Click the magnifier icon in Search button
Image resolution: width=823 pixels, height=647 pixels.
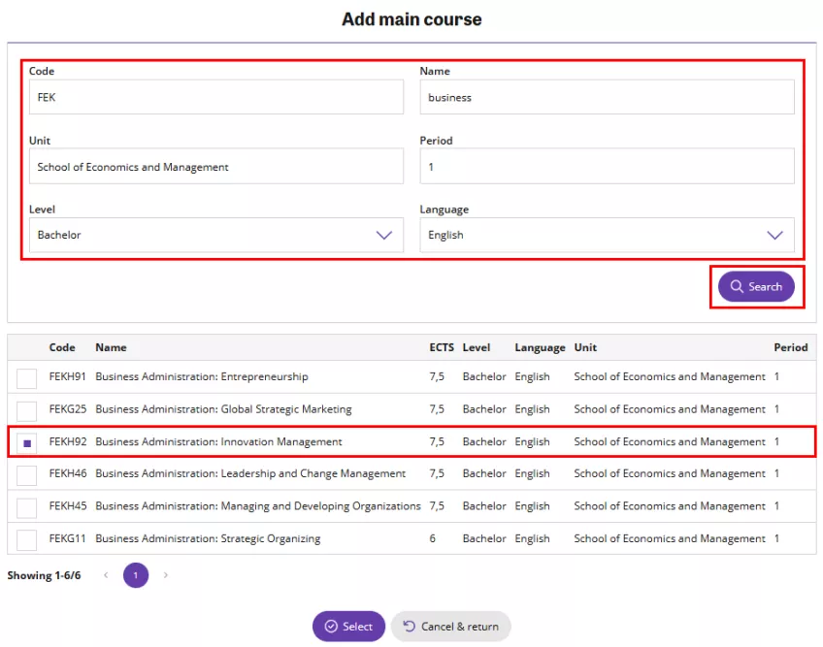[737, 287]
